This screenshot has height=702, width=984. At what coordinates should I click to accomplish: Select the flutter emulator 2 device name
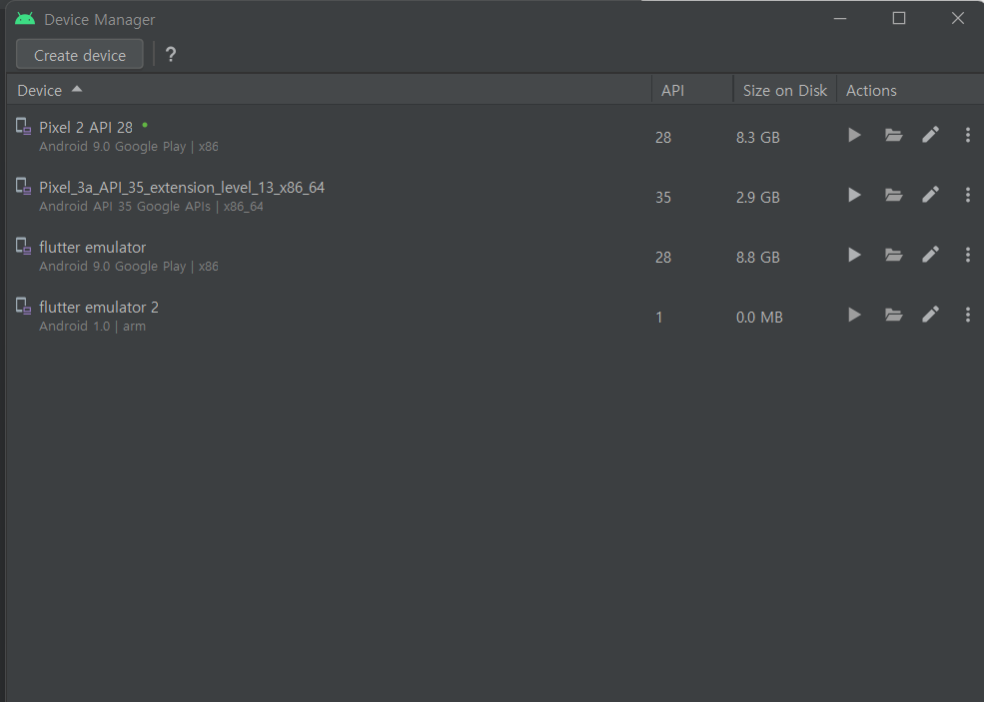(99, 308)
